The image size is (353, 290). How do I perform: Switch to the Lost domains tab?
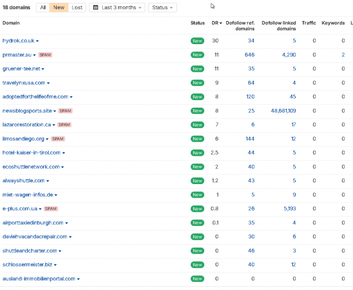pyautogui.click(x=77, y=7)
